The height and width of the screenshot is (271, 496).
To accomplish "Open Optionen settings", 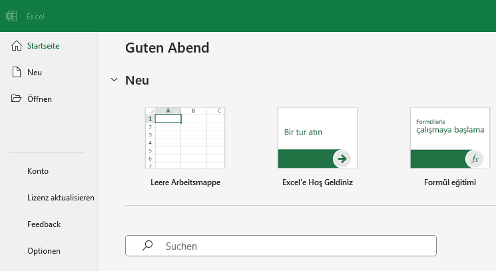I will click(x=44, y=251).
